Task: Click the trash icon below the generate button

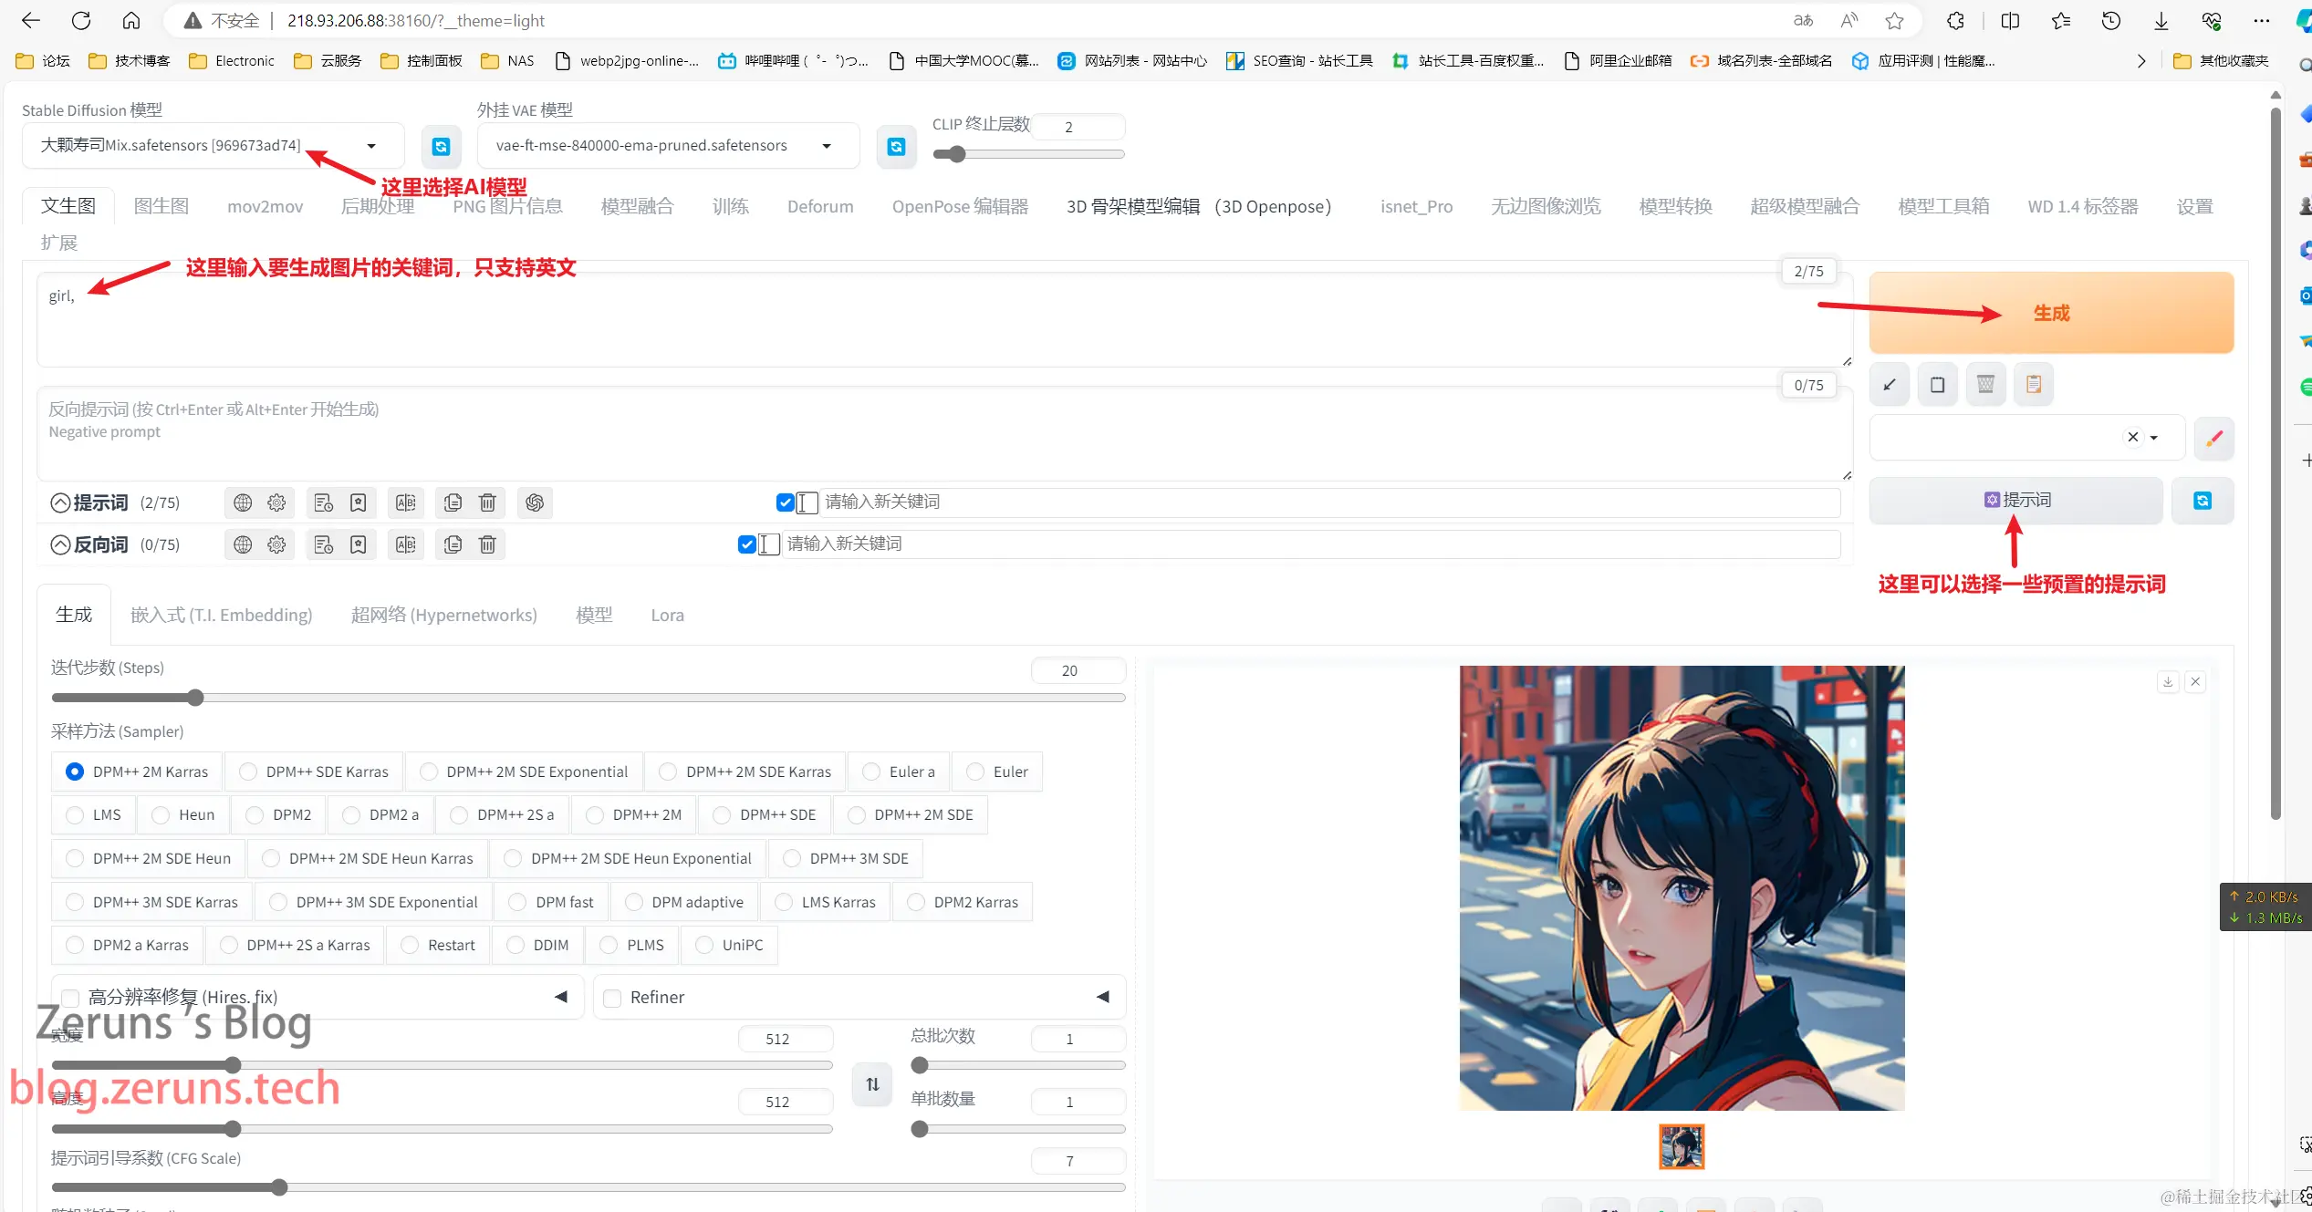Action: tap(1985, 385)
